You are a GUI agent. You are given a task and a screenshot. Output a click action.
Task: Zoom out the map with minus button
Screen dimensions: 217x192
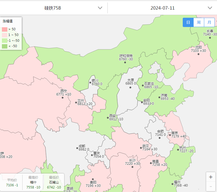211,187
